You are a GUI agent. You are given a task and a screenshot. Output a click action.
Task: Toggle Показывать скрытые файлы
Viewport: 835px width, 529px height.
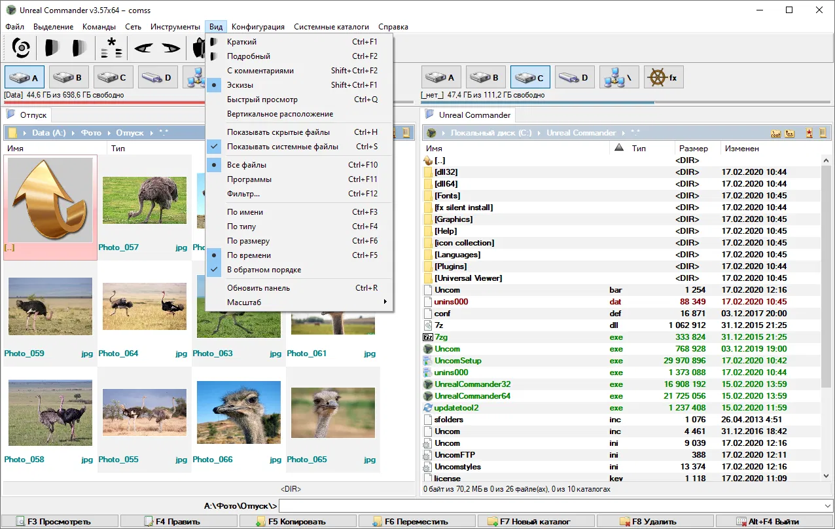(299, 132)
